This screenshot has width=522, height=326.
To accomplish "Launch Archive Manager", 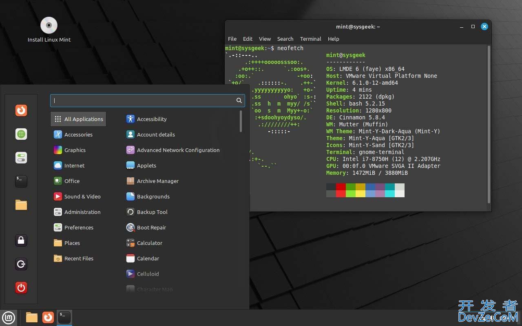I will pyautogui.click(x=153, y=181).
